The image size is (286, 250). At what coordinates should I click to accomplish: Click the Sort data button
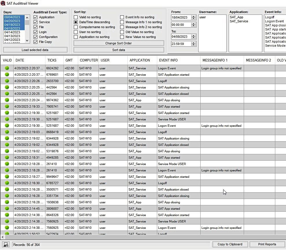[119, 50]
